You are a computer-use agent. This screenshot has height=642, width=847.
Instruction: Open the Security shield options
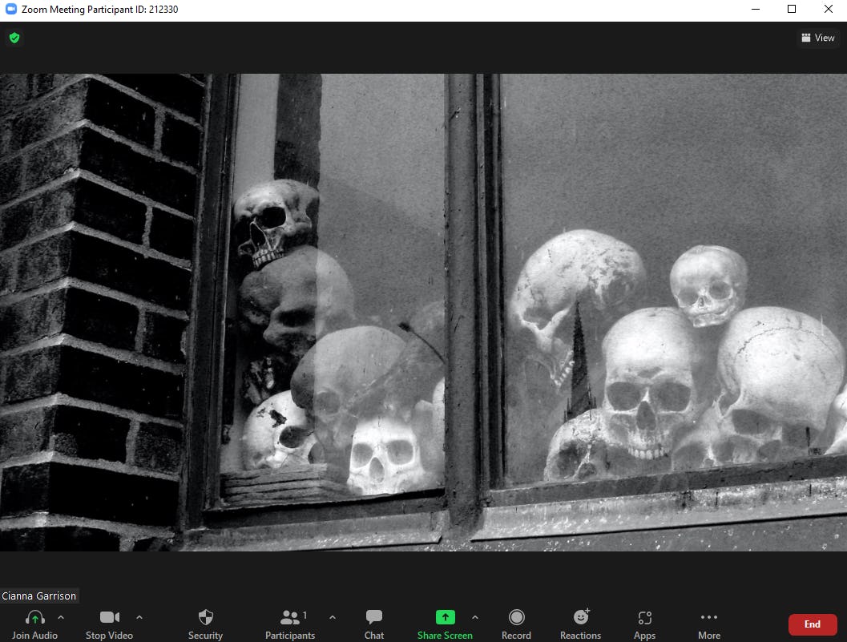pos(205,617)
